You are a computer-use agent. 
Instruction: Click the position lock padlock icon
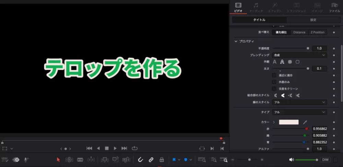tap(161, 159)
